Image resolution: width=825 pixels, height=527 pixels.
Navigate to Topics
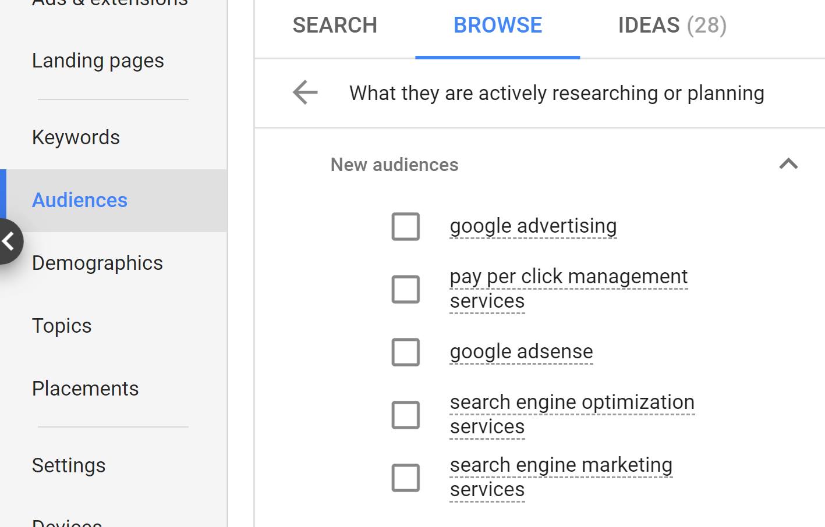62,326
